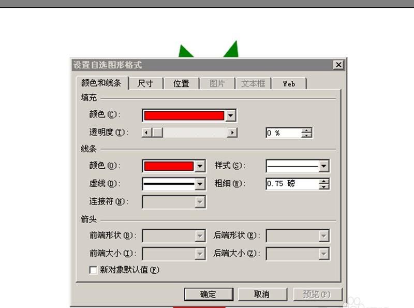Click the transparency slider handle
Viewport: 414px width, 308px height.
157,133
